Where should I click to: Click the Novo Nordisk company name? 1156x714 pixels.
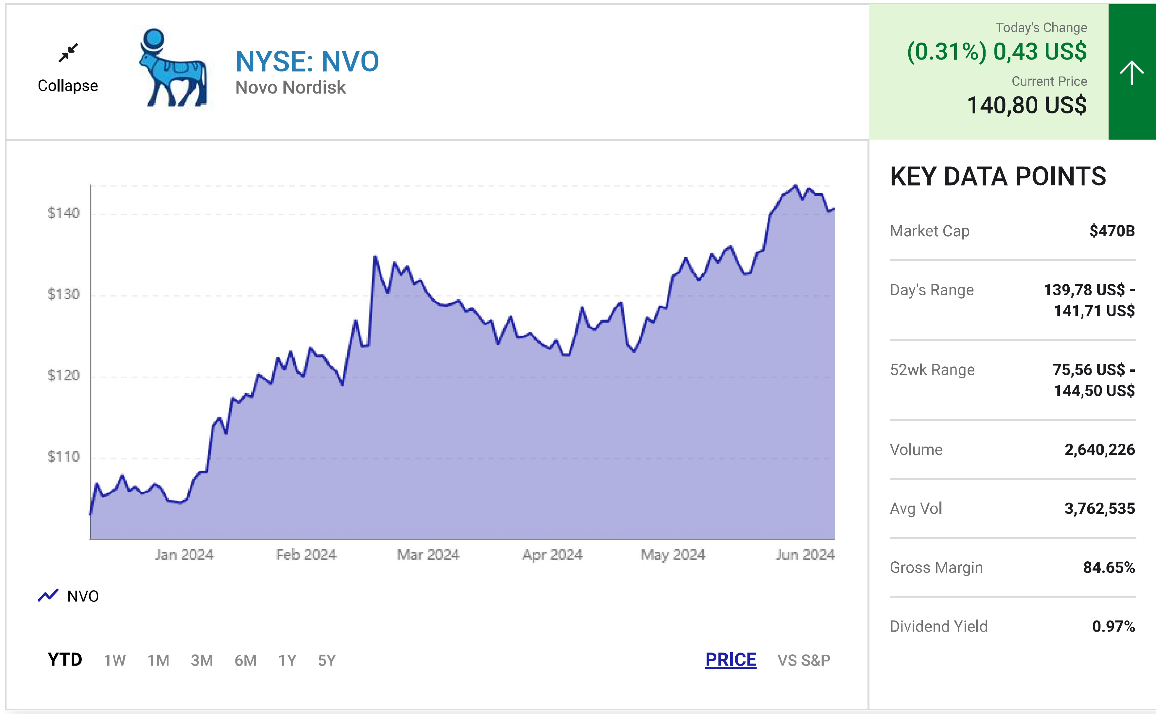coord(290,87)
